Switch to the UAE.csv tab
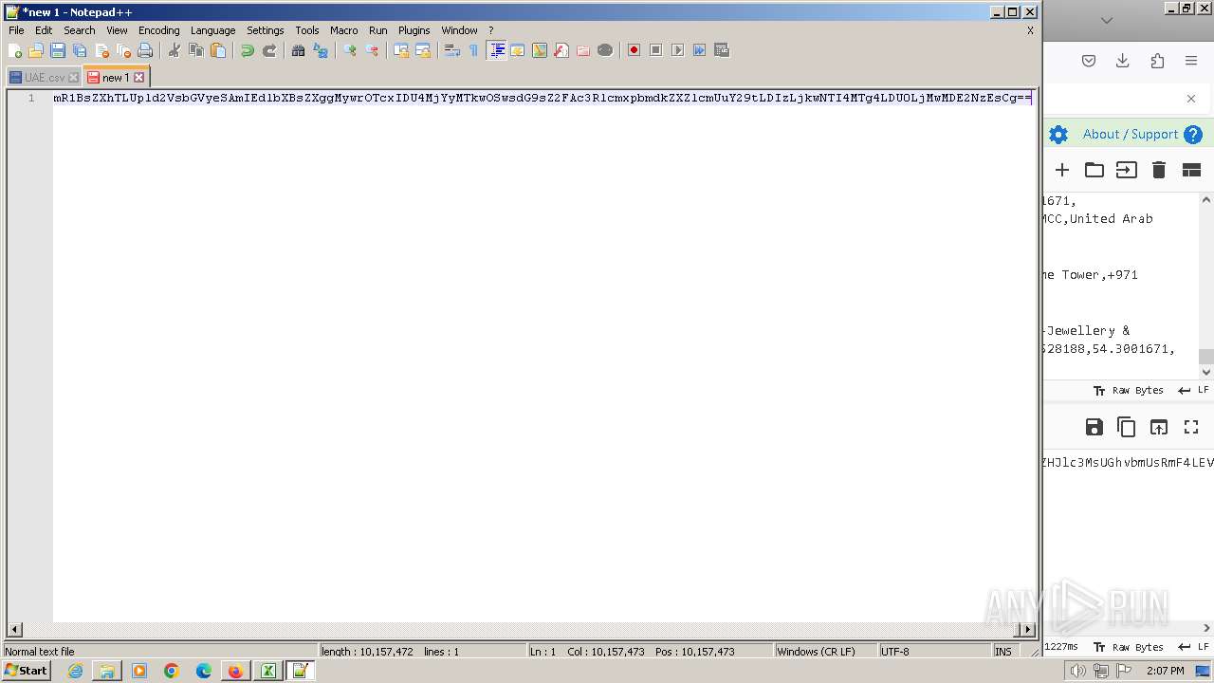 coord(44,78)
